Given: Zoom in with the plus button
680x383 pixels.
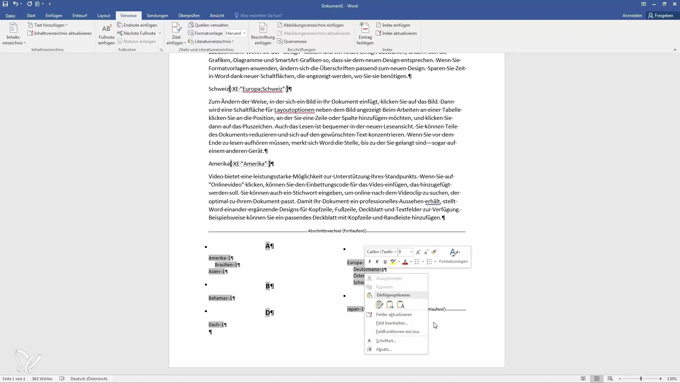Looking at the screenshot, I should 661,379.
